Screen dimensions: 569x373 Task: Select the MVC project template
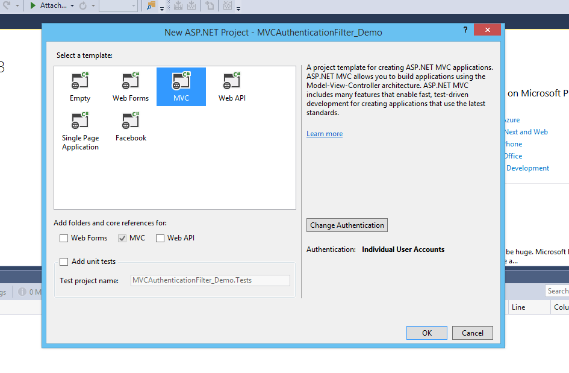pos(181,86)
